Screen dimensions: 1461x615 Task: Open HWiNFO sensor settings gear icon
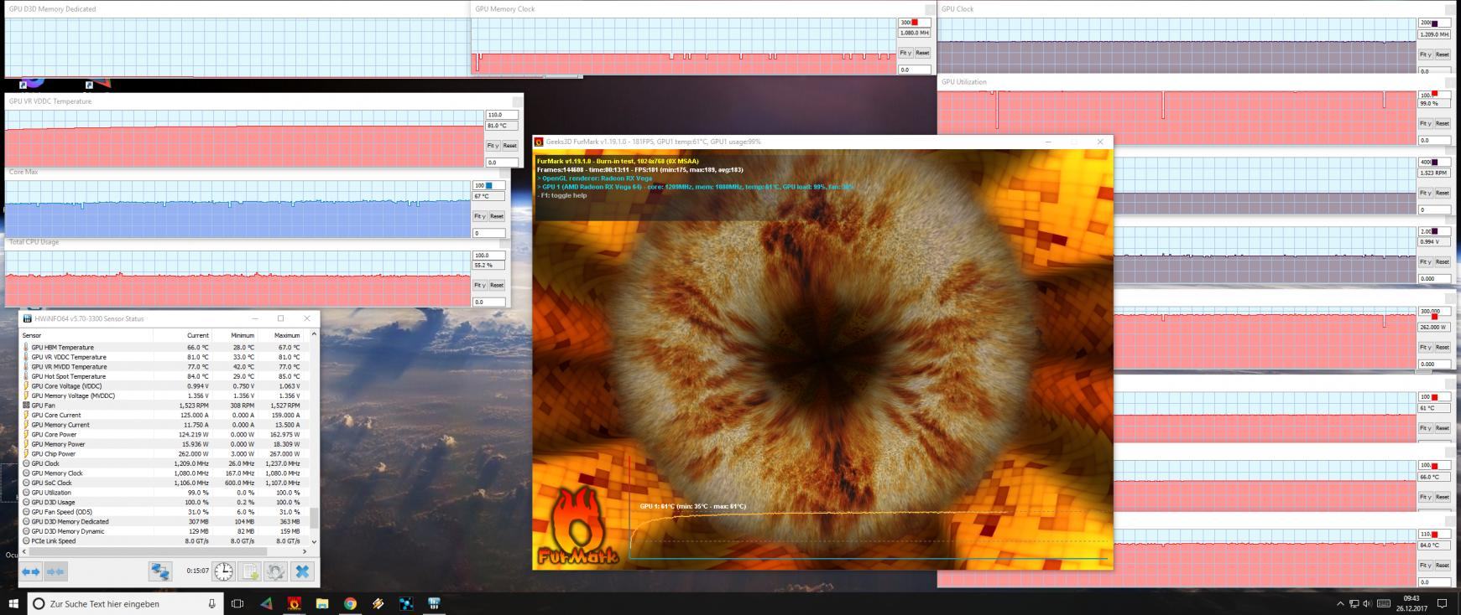(x=276, y=571)
